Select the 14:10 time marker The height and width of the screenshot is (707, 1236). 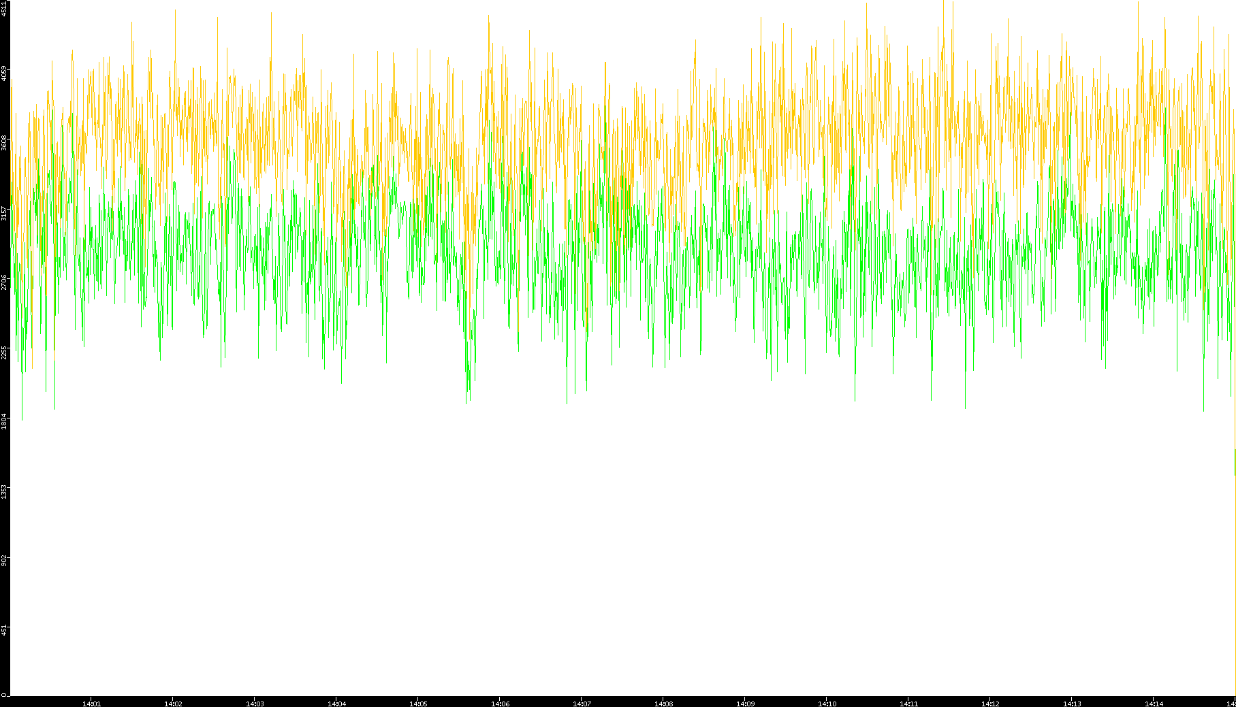(827, 703)
